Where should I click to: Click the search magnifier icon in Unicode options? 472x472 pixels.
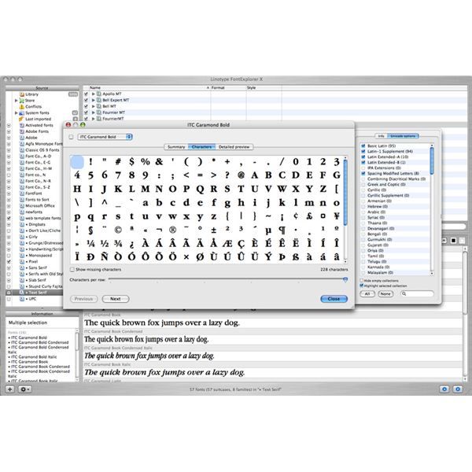click(x=404, y=293)
